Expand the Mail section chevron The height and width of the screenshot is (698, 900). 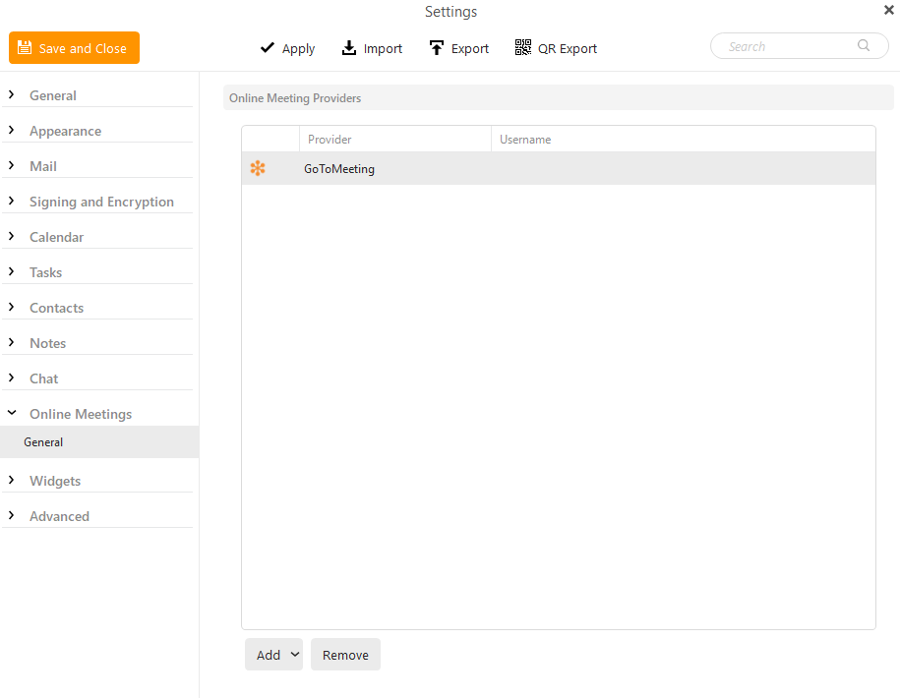tap(11, 165)
